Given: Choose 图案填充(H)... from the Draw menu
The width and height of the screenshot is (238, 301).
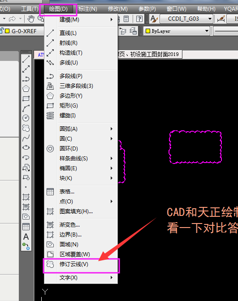Looking at the screenshot, I should (81, 211).
